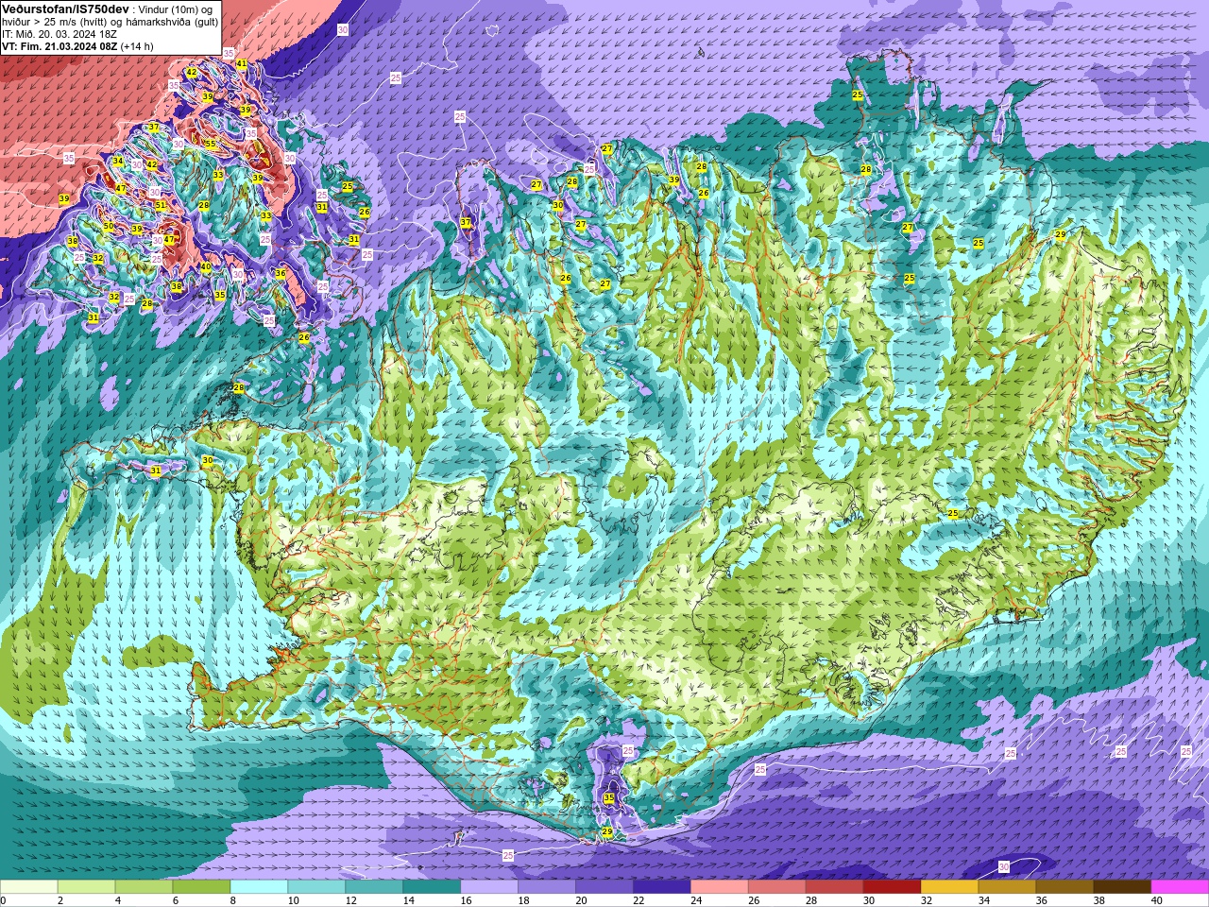Select the yellow 51 gust label
Viewport: 1209px width, 907px height.
(161, 205)
